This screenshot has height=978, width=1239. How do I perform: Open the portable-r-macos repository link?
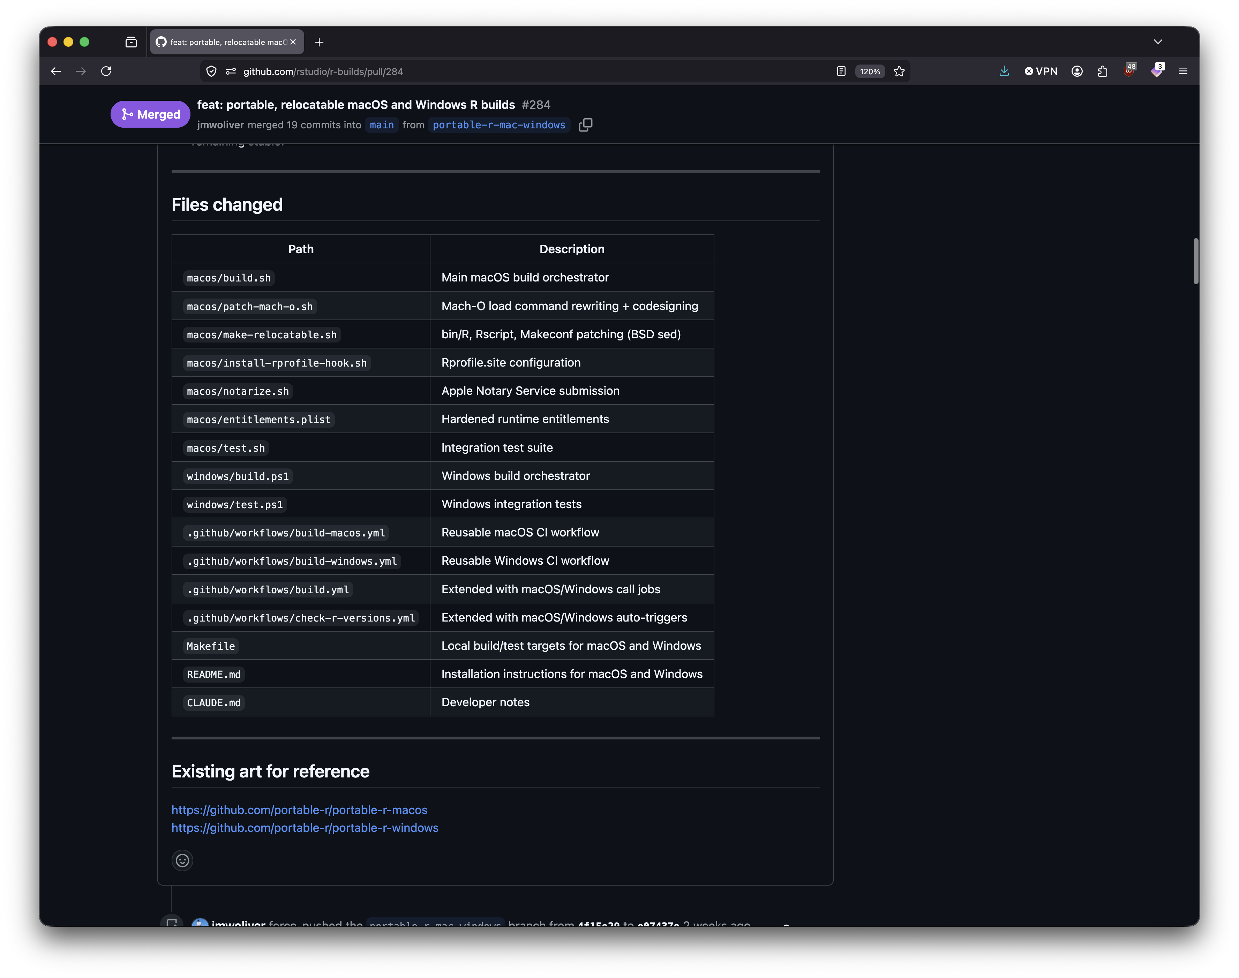click(x=299, y=810)
